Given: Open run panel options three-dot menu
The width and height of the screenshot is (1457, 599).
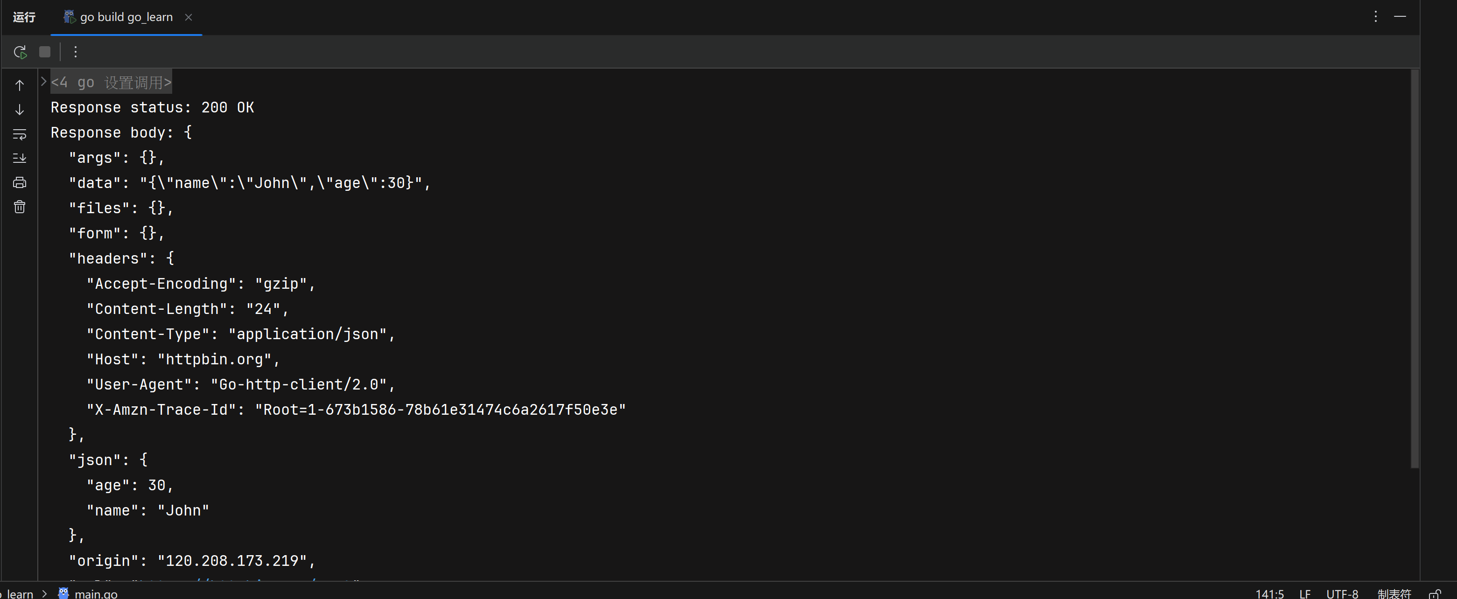Looking at the screenshot, I should [x=1375, y=16].
